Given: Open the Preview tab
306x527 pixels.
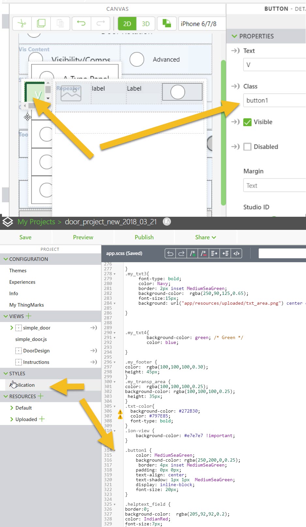Looking at the screenshot, I should tap(83, 237).
